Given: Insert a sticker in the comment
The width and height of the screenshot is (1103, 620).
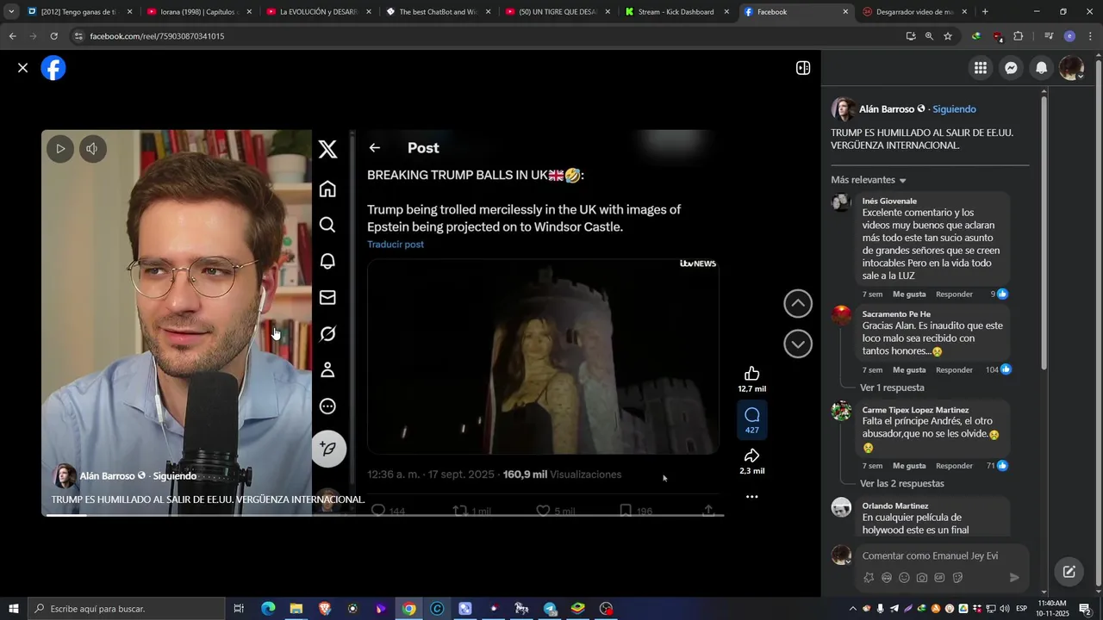Looking at the screenshot, I should (x=957, y=578).
